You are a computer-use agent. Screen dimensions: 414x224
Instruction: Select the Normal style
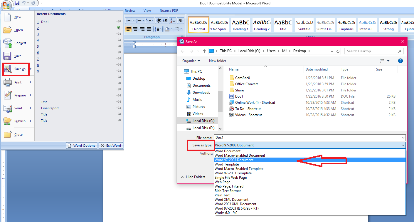(x=198, y=24)
